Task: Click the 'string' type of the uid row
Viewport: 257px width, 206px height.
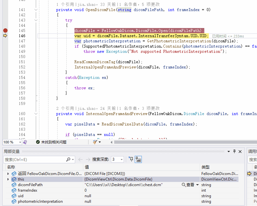Action: (x=206, y=196)
